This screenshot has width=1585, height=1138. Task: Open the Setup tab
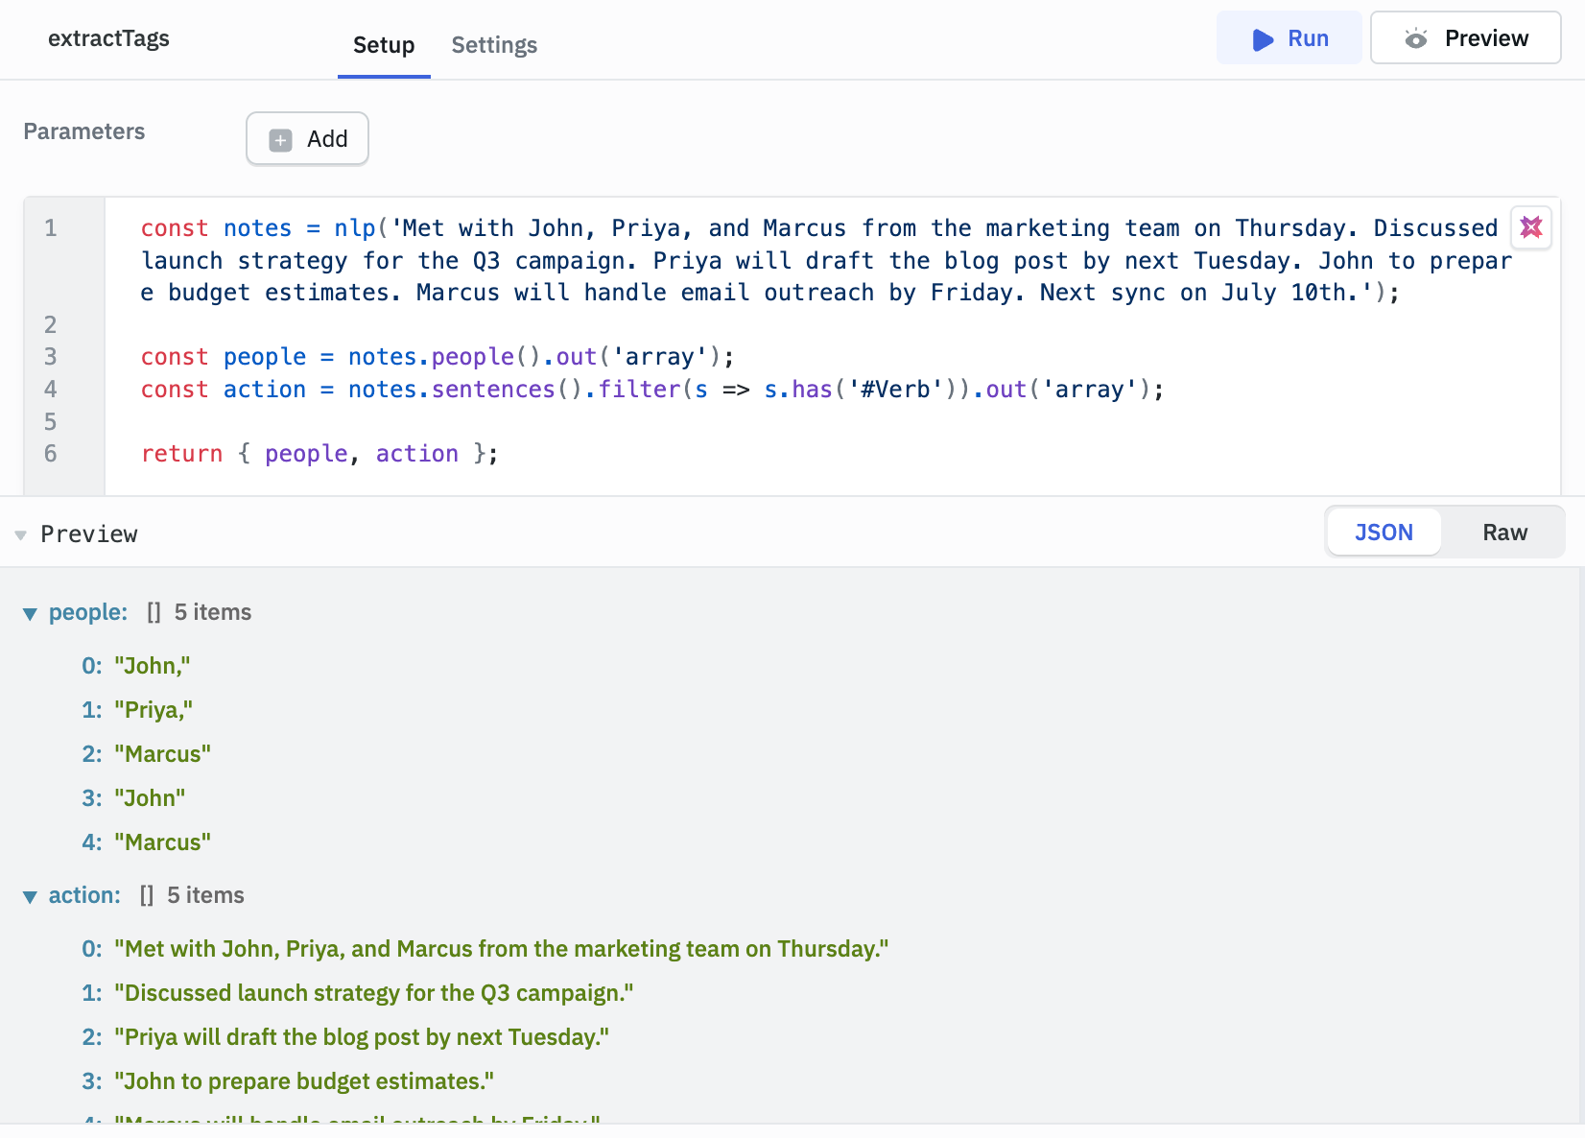[x=384, y=45]
